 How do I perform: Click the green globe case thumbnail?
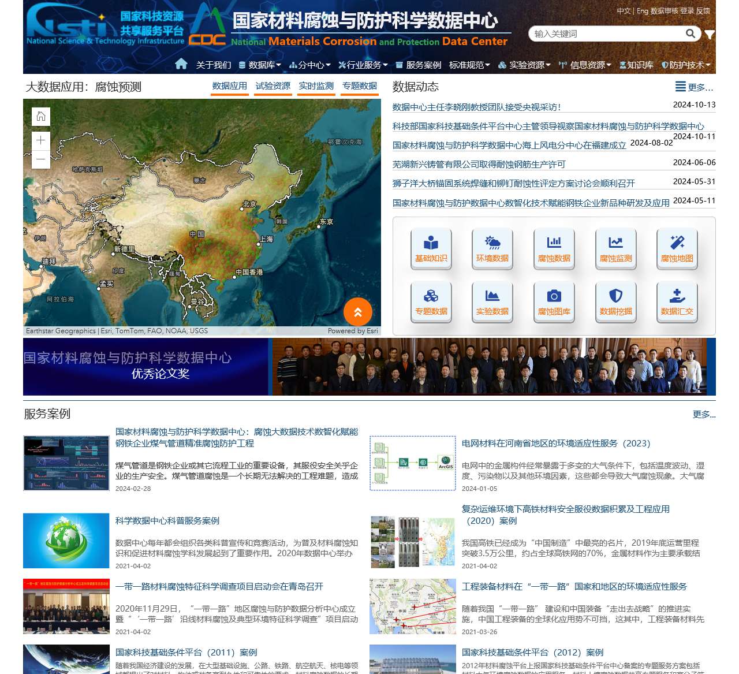(66, 541)
